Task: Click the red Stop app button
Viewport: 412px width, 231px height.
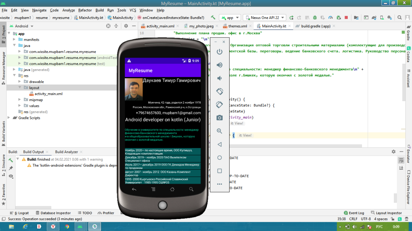Action: click(x=346, y=17)
